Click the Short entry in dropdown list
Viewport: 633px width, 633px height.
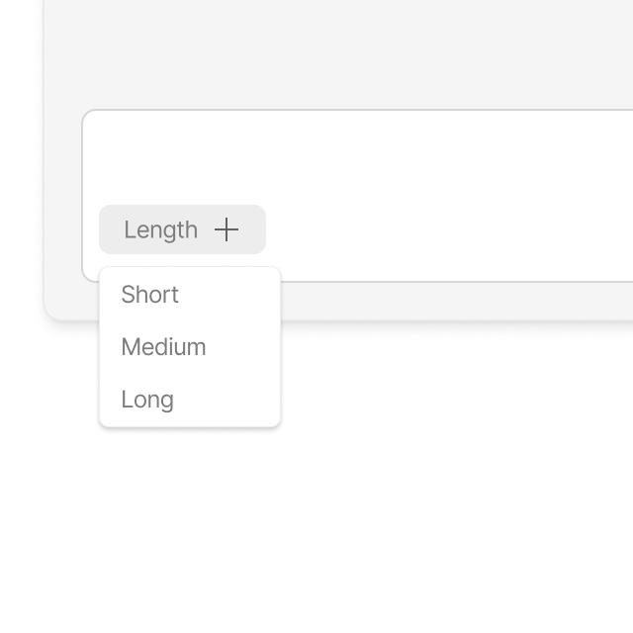[x=150, y=295]
